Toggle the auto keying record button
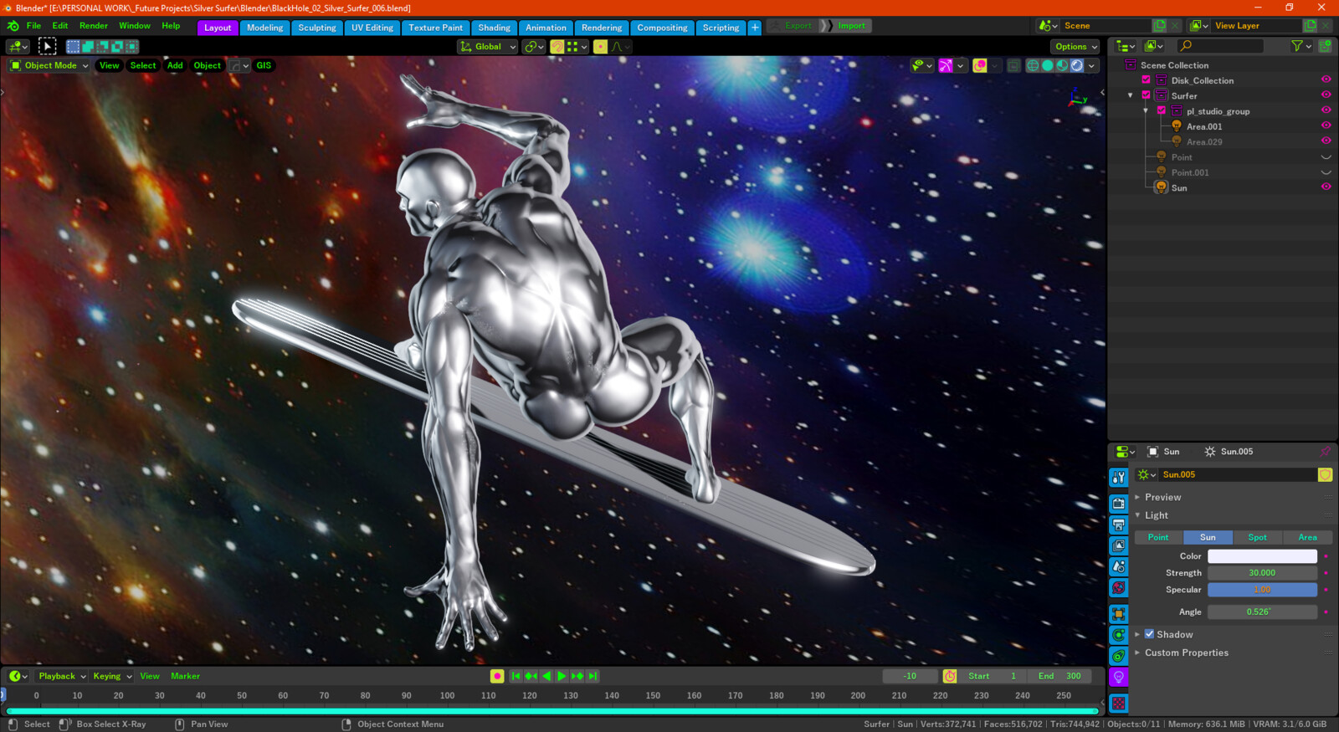 coord(497,676)
